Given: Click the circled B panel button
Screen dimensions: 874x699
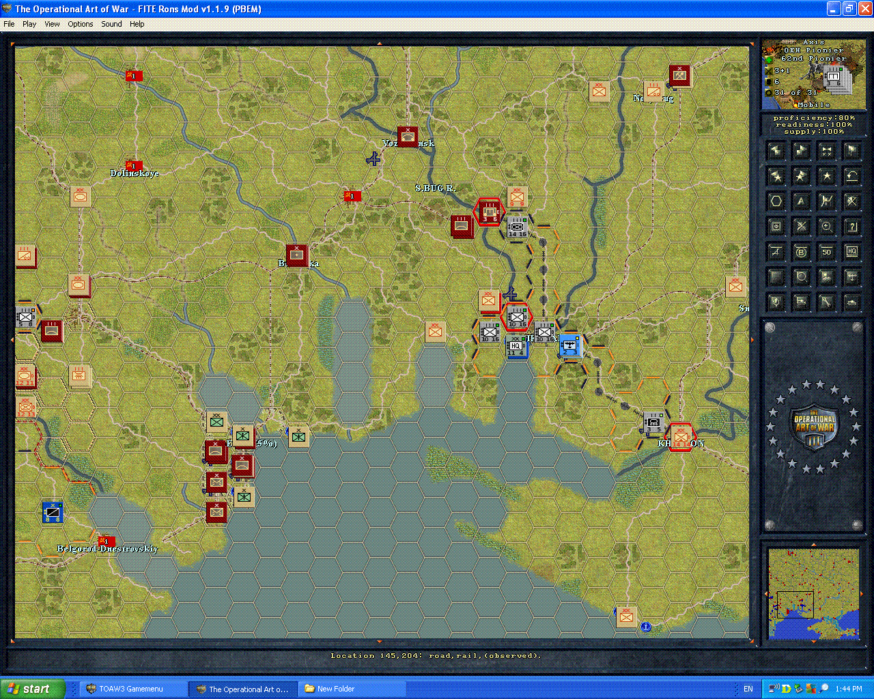Looking at the screenshot, I should pos(801,252).
